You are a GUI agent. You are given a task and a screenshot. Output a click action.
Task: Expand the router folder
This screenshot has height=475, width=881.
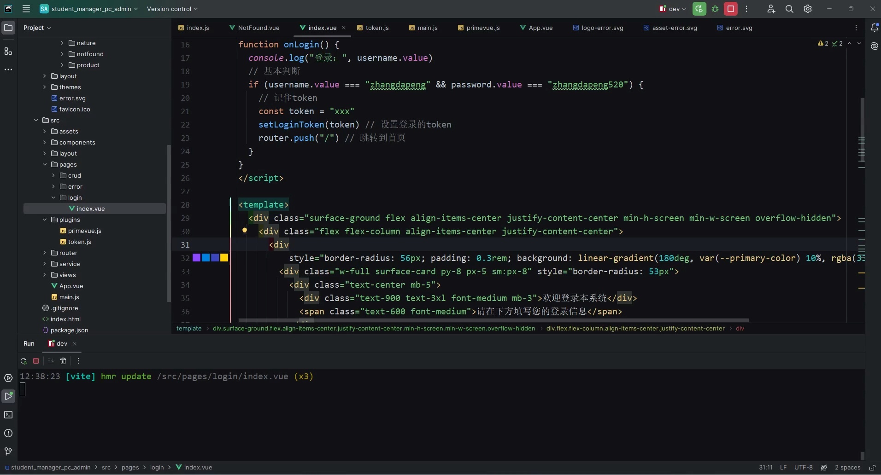45,253
